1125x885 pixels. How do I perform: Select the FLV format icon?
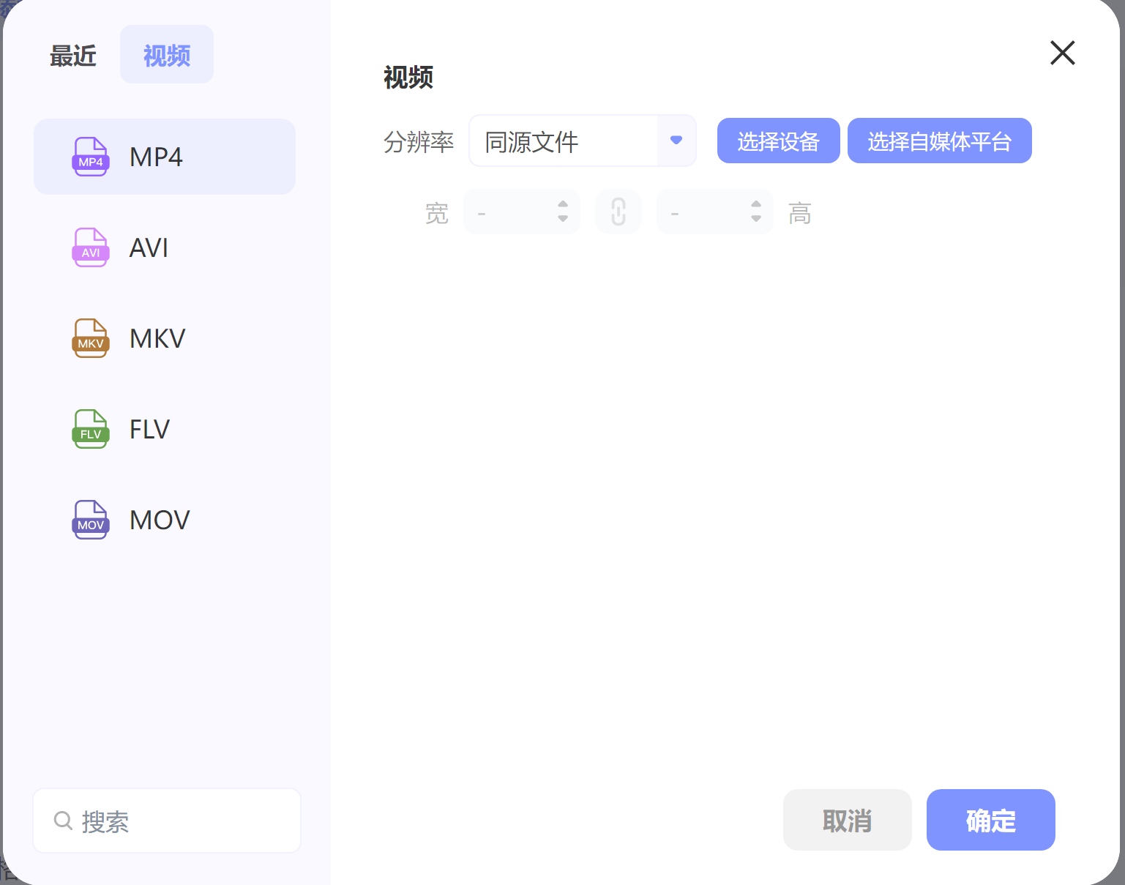pyautogui.click(x=90, y=429)
